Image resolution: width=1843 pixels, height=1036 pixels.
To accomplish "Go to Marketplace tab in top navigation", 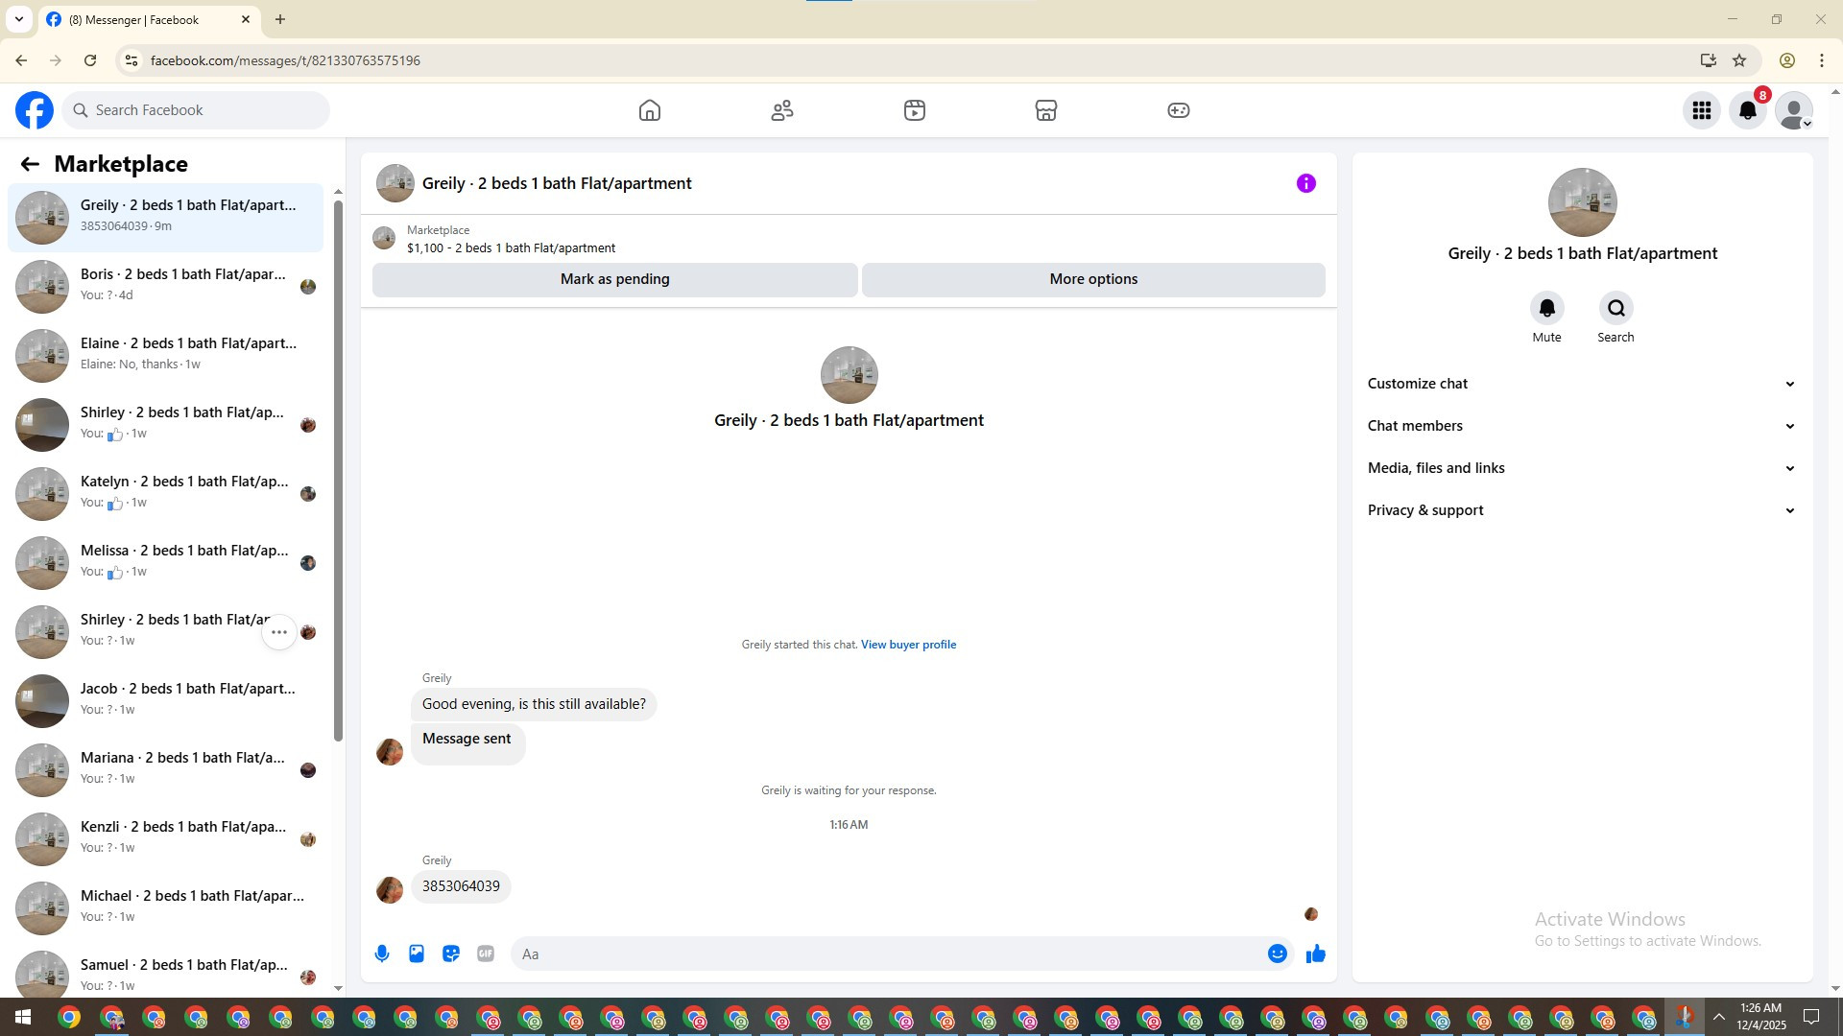I will tap(1045, 110).
